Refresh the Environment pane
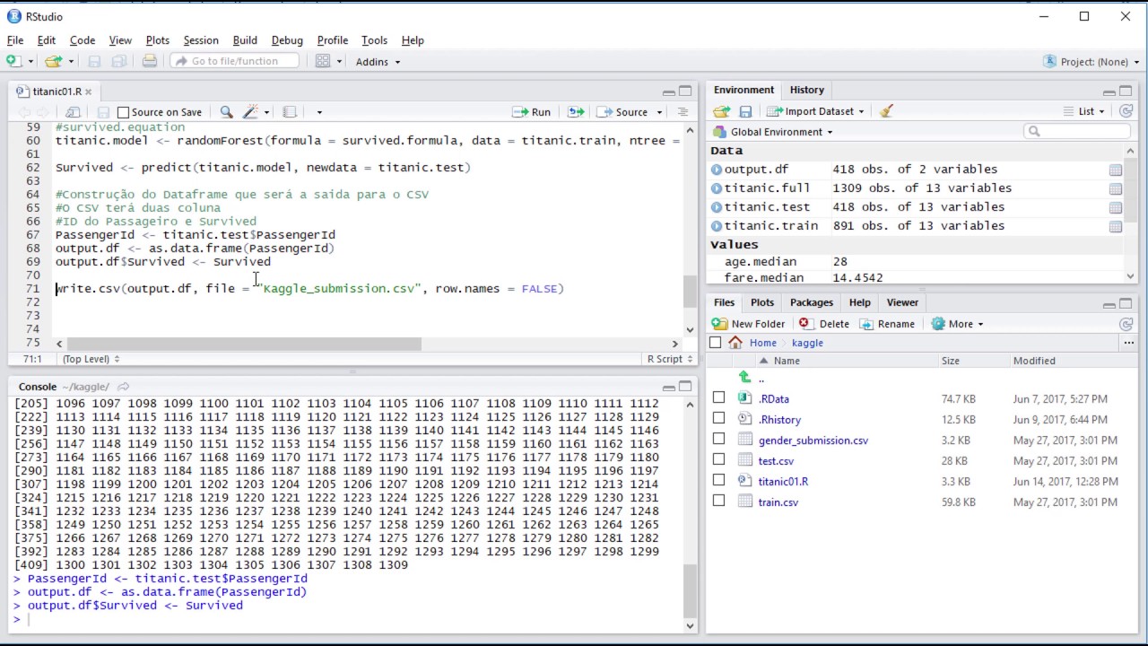This screenshot has height=646, width=1148. [1126, 111]
